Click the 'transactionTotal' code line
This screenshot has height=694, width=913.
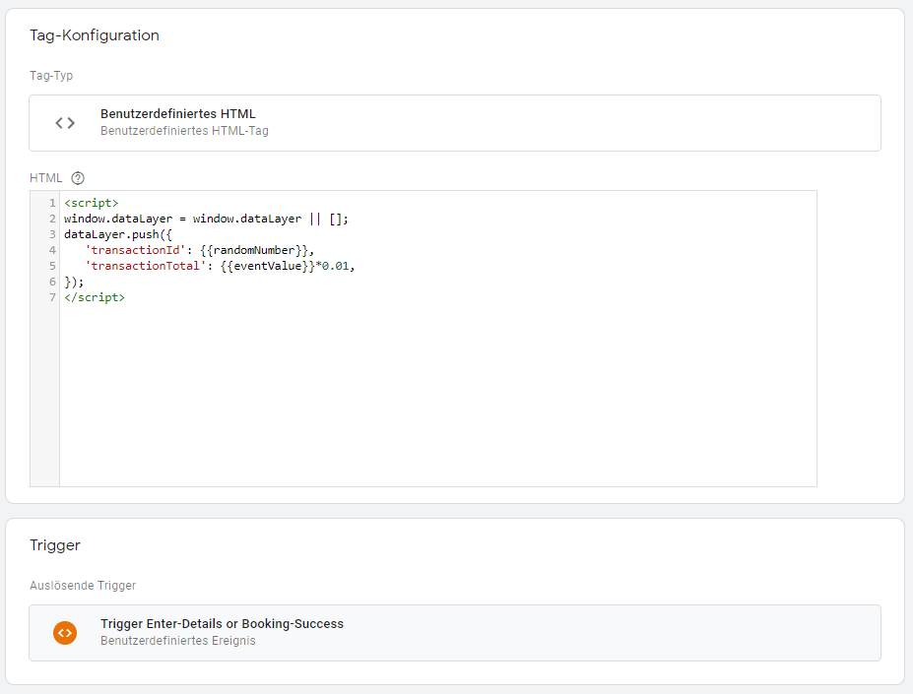220,266
